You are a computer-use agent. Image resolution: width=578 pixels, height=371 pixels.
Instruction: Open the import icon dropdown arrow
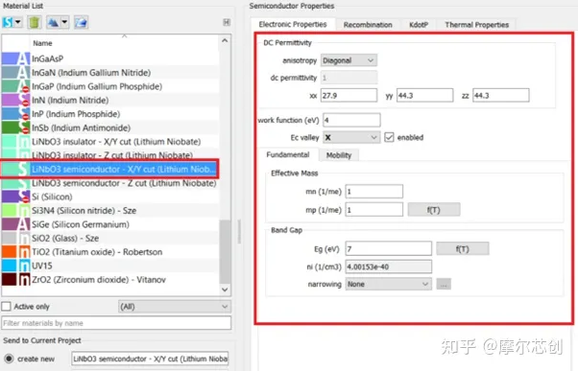click(x=64, y=22)
